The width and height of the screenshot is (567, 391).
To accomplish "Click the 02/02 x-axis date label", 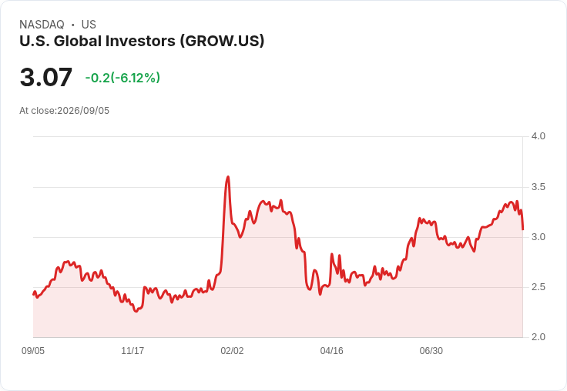I will 232,350.
